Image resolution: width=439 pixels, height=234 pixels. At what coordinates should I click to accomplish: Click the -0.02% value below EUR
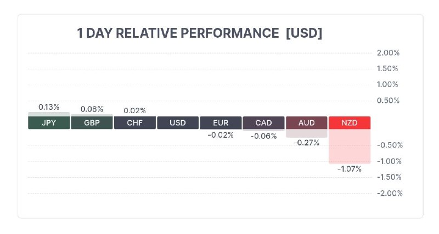tap(221, 135)
